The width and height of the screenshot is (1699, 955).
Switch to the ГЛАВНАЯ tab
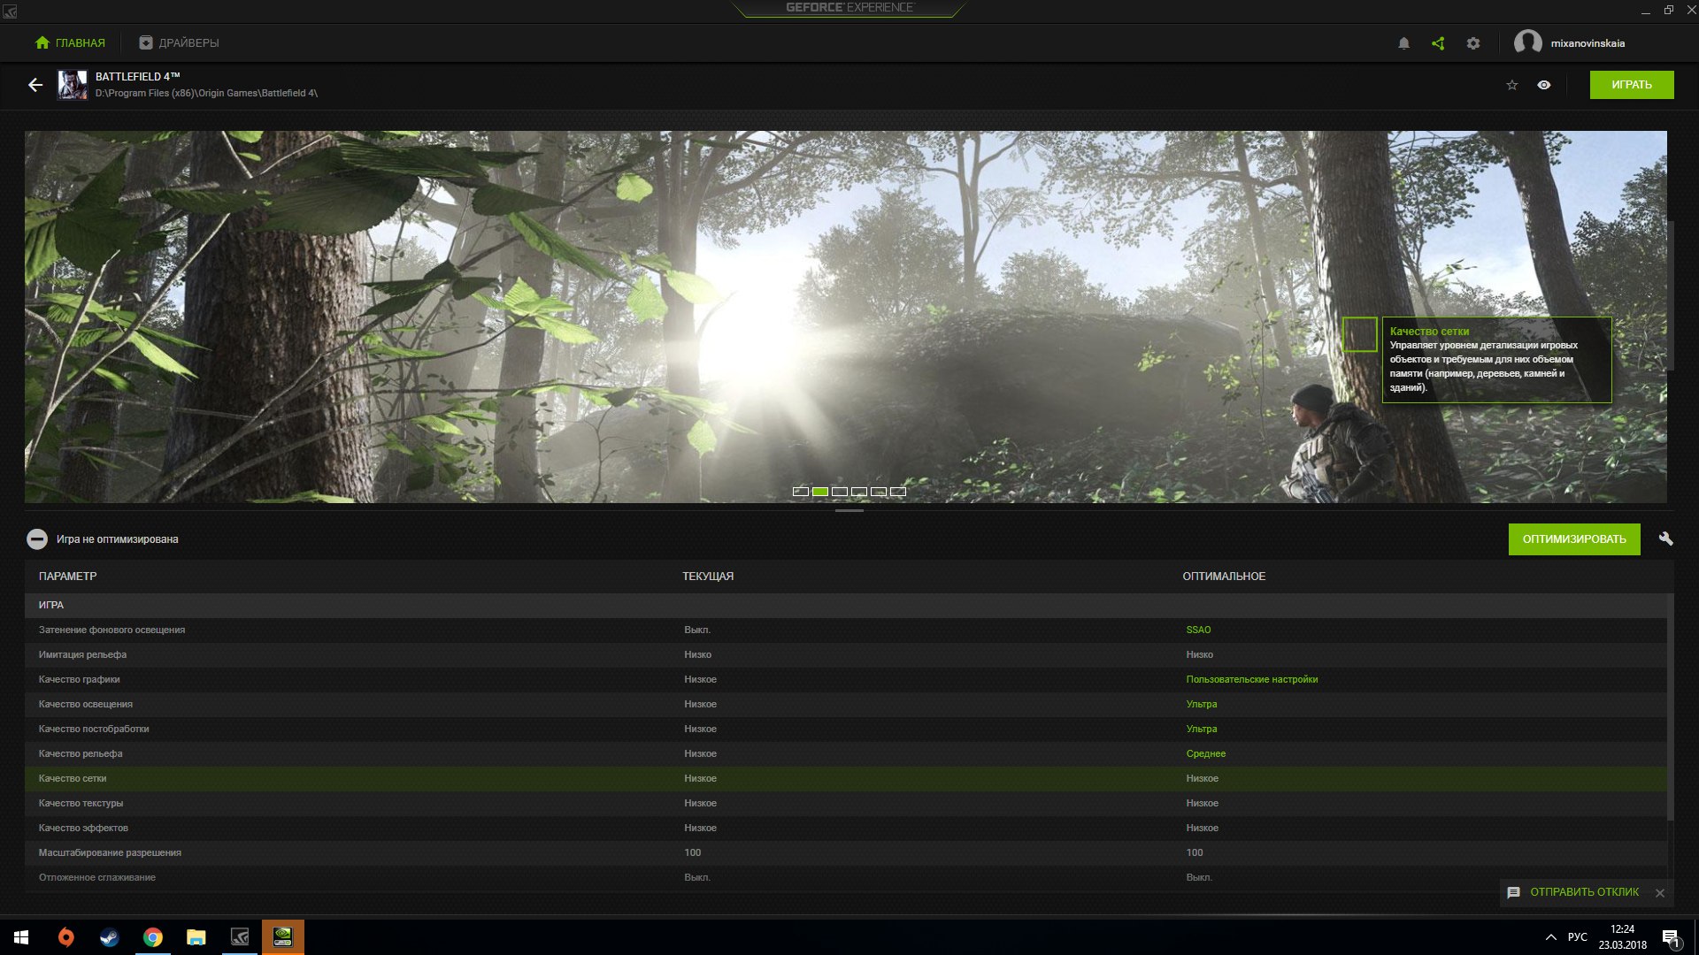tap(70, 42)
